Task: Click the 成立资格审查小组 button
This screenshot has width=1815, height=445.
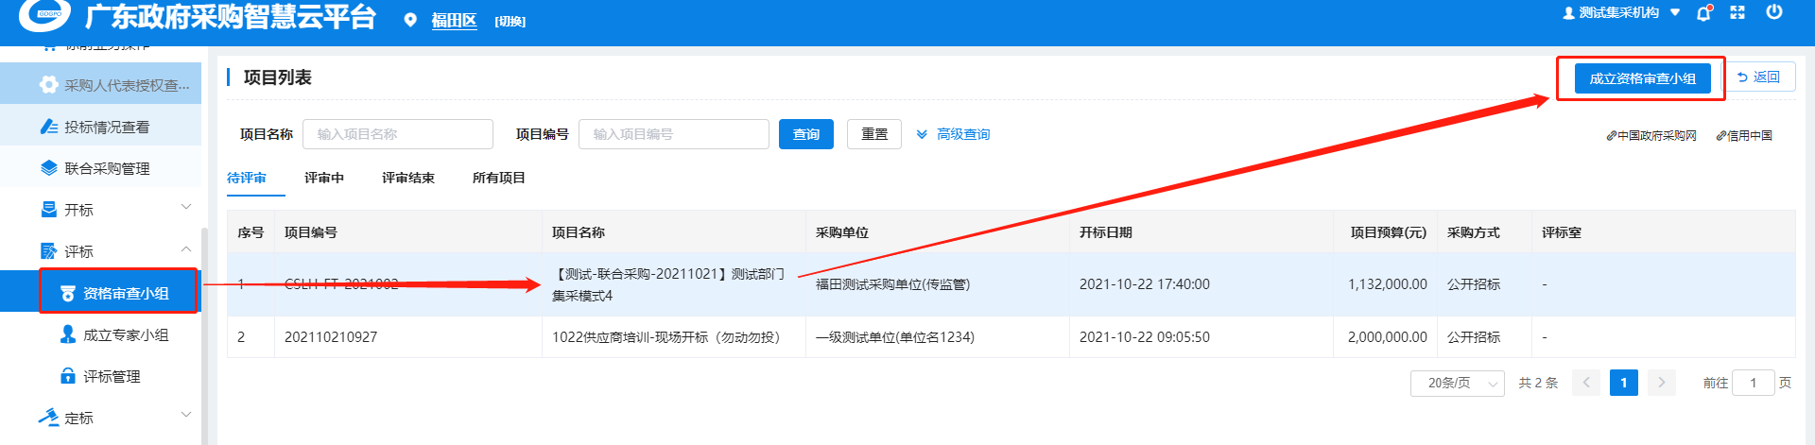Action: pyautogui.click(x=1642, y=78)
